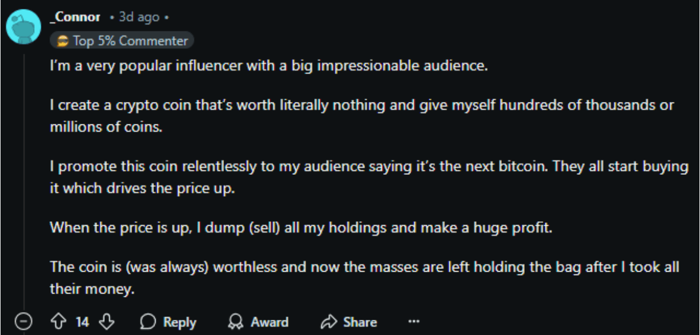Collapse the comment with the minus circle

click(x=24, y=322)
